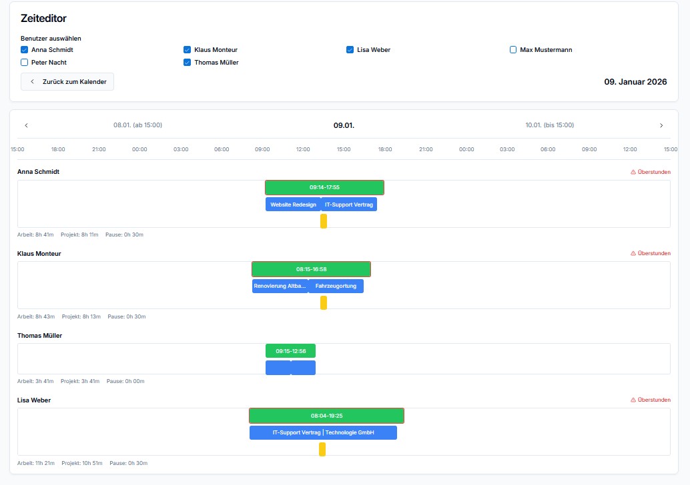This screenshot has width=690, height=485.
Task: Click the Lisa Weber row name
Action: tap(34, 400)
